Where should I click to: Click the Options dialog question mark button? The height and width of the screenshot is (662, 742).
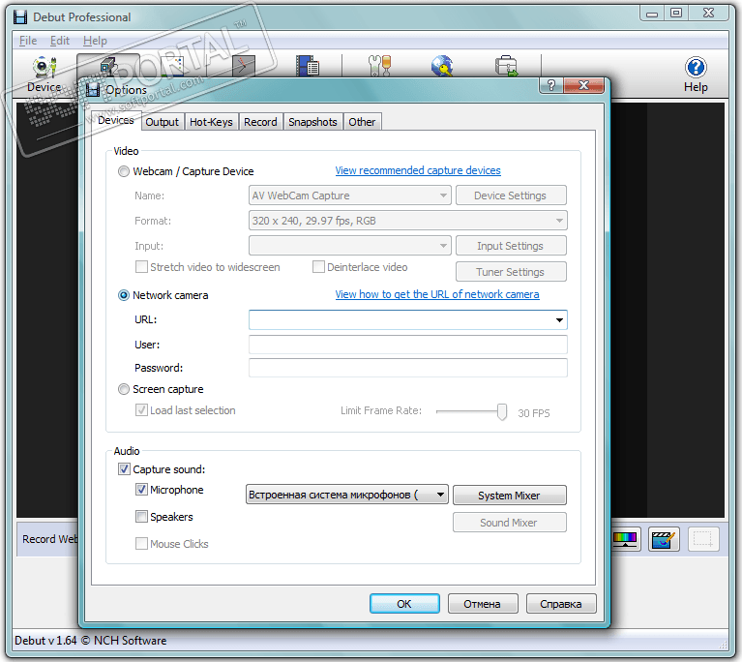[551, 85]
